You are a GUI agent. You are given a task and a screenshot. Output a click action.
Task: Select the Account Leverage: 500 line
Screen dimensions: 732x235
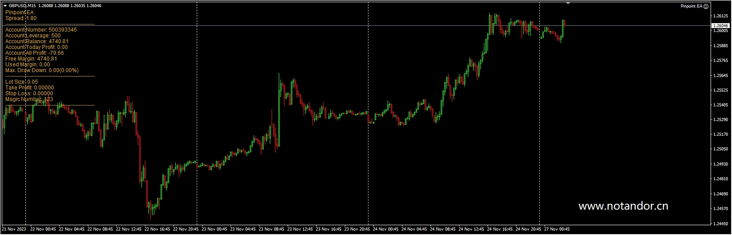point(33,36)
